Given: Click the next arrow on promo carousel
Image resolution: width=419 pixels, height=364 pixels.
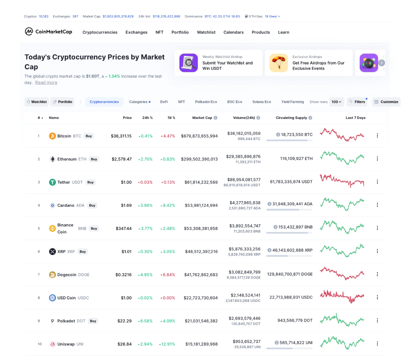Looking at the screenshot, I should [x=382, y=63].
